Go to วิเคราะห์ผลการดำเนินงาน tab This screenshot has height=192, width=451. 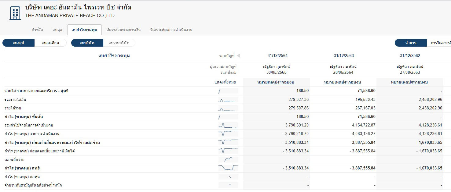click(x=171, y=30)
